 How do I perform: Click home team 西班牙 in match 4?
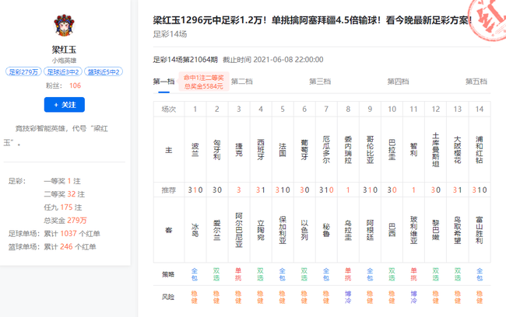(x=261, y=150)
